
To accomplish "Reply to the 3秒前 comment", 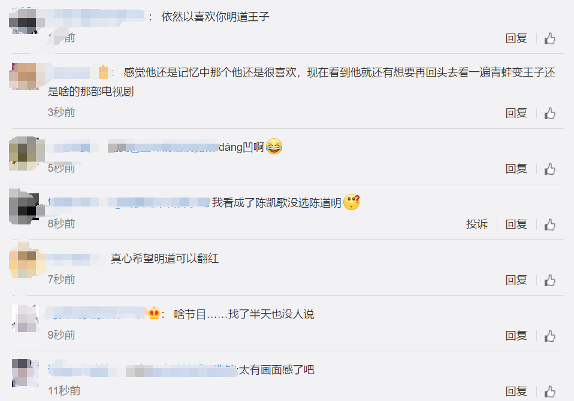I will 516,113.
